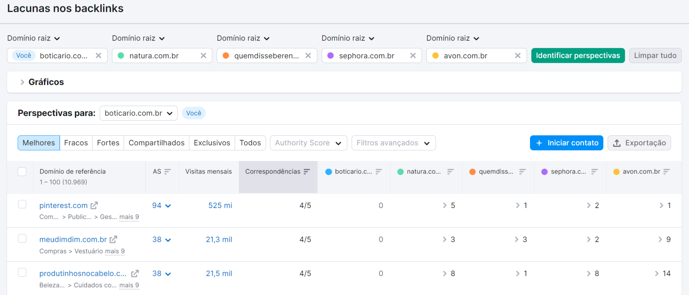Check the pinterest.com row checkbox
Viewport: 689px width, 295px height.
[22, 204]
